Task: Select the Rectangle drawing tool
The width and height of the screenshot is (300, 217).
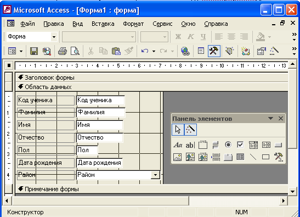Action: pos(266,157)
